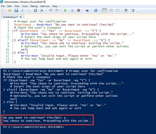Run the script with the green play icon
The image size is (156, 134).
tap(65, 10)
